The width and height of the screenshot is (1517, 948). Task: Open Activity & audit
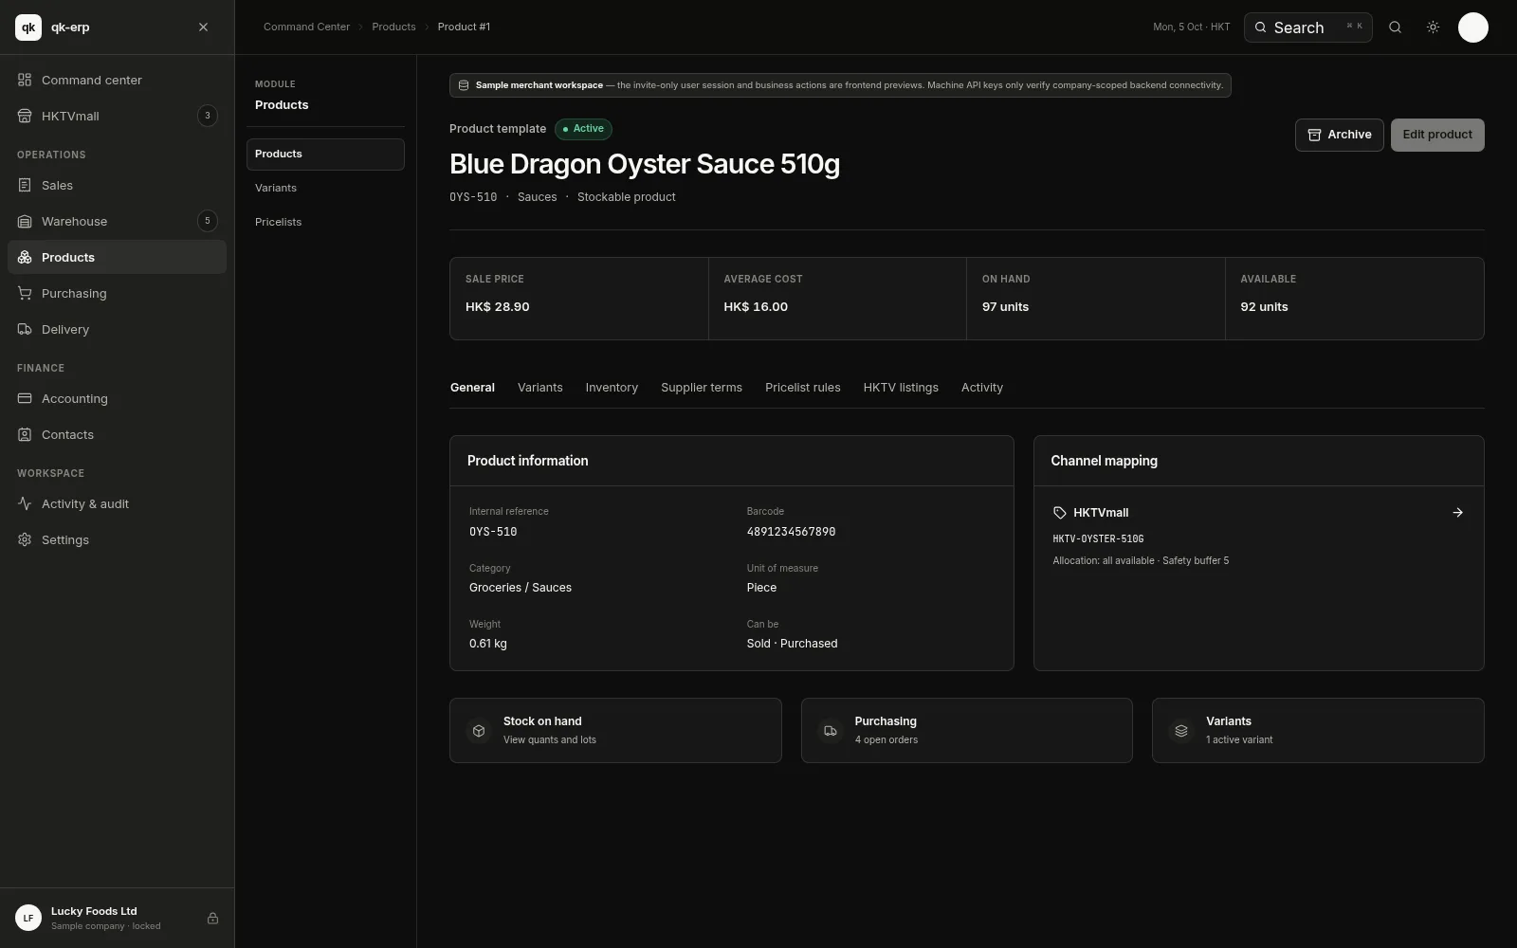tap(117, 503)
